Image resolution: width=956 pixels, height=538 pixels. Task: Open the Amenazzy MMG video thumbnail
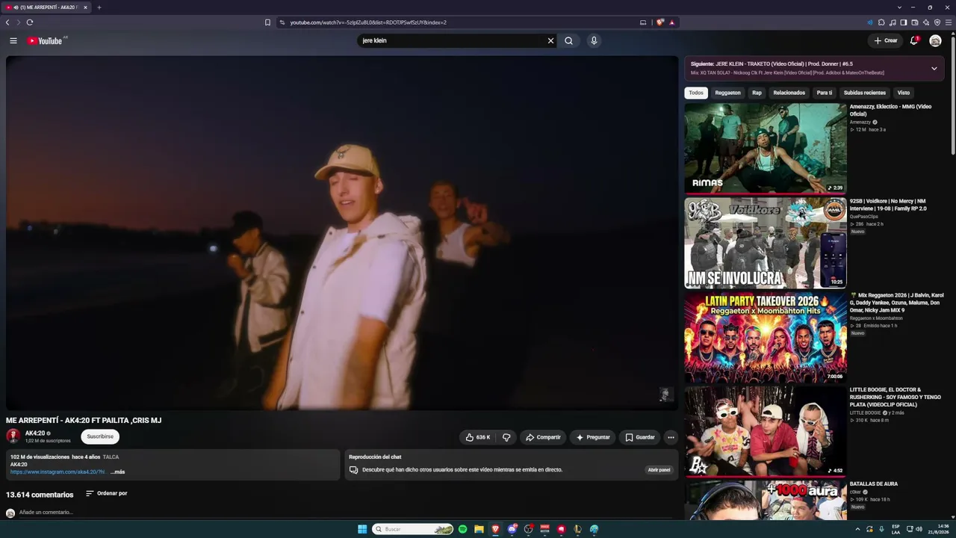(766, 148)
